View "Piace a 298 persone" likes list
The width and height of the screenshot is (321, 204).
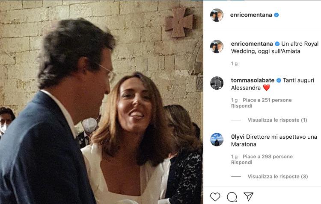pos(267,157)
